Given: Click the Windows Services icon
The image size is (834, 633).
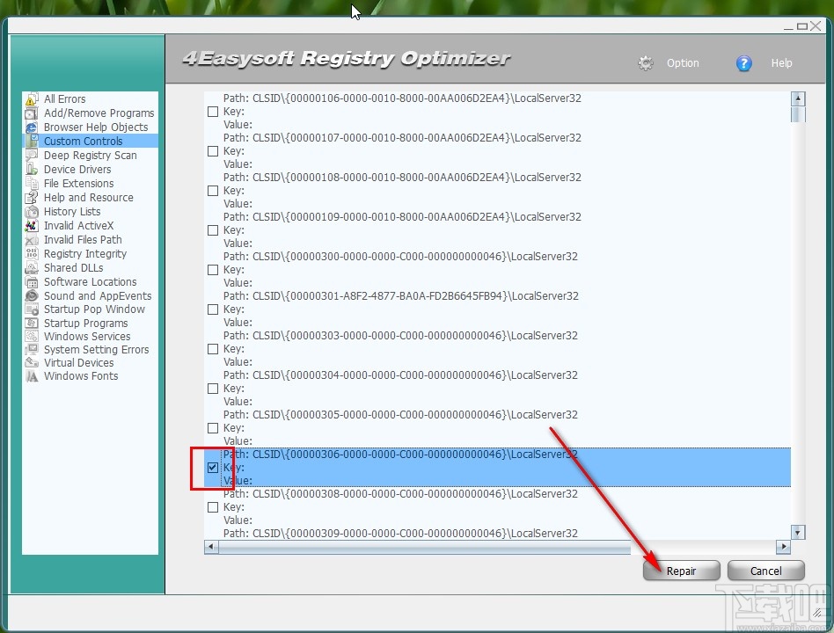Looking at the screenshot, I should pyautogui.click(x=32, y=337).
